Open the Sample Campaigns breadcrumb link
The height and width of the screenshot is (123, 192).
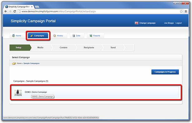point(32,63)
